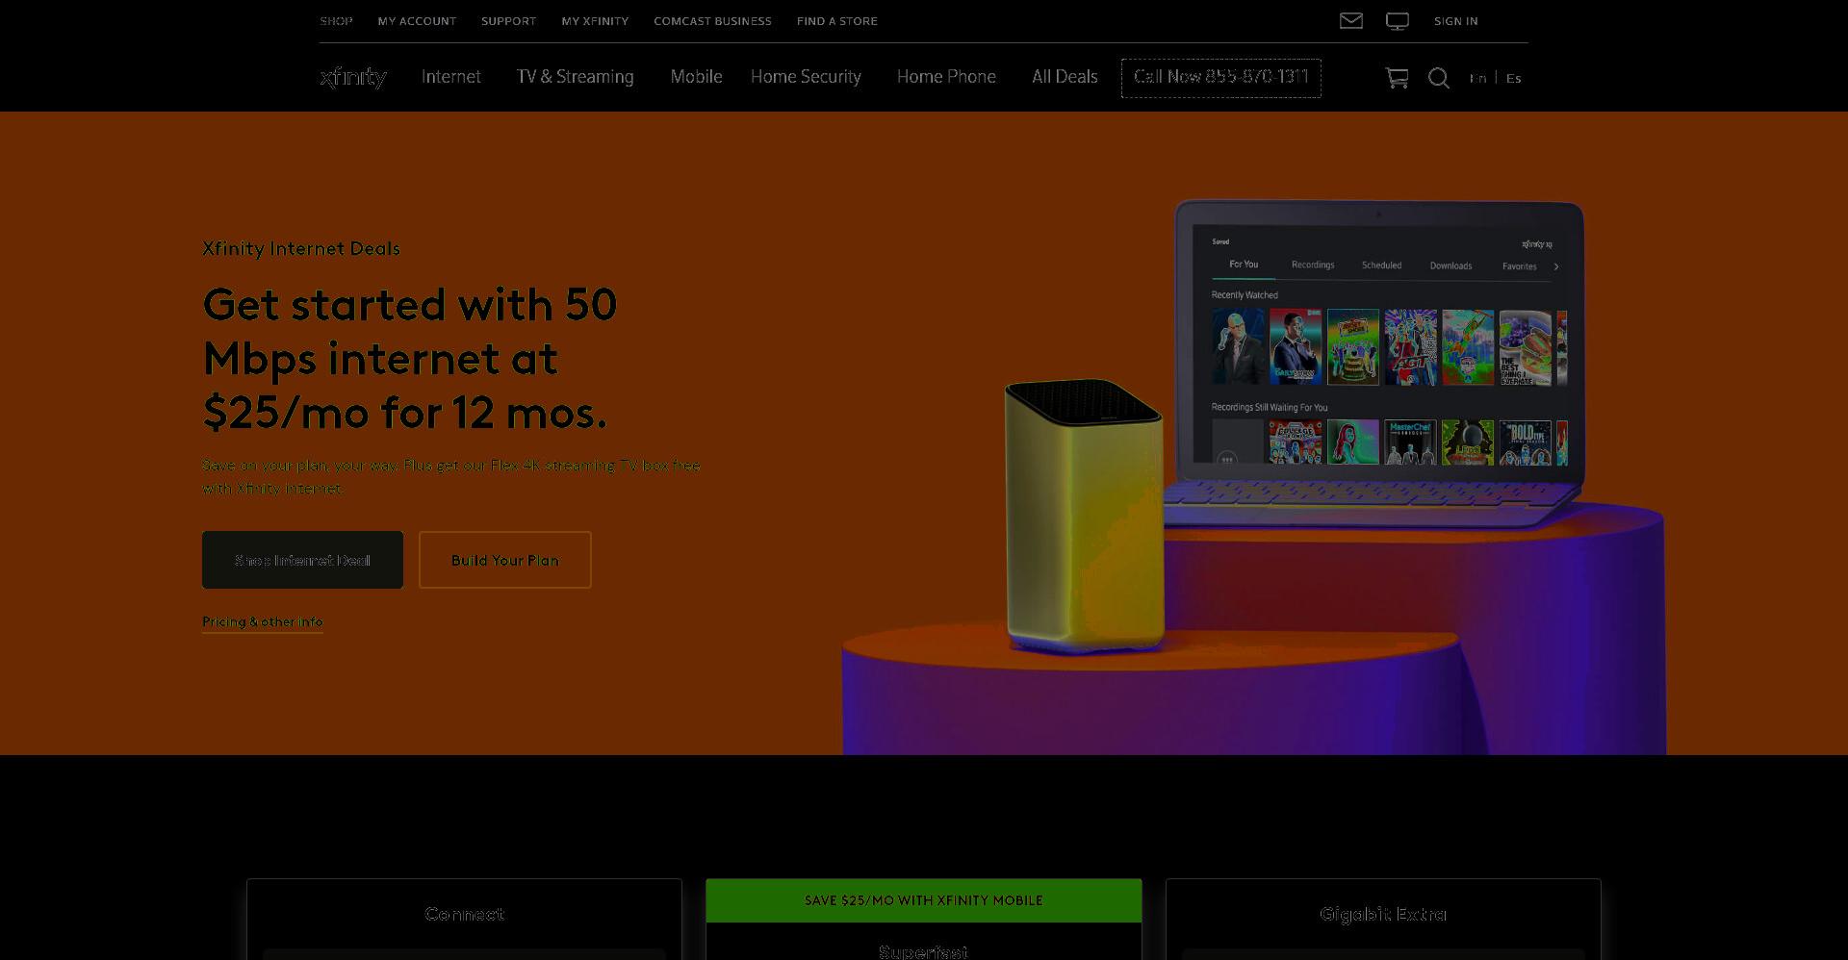Click Shop Internet Deal button
Screen dimensions: 1848x960
[302, 560]
